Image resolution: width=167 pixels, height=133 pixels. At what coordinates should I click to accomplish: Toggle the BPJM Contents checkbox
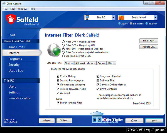tap(98, 89)
